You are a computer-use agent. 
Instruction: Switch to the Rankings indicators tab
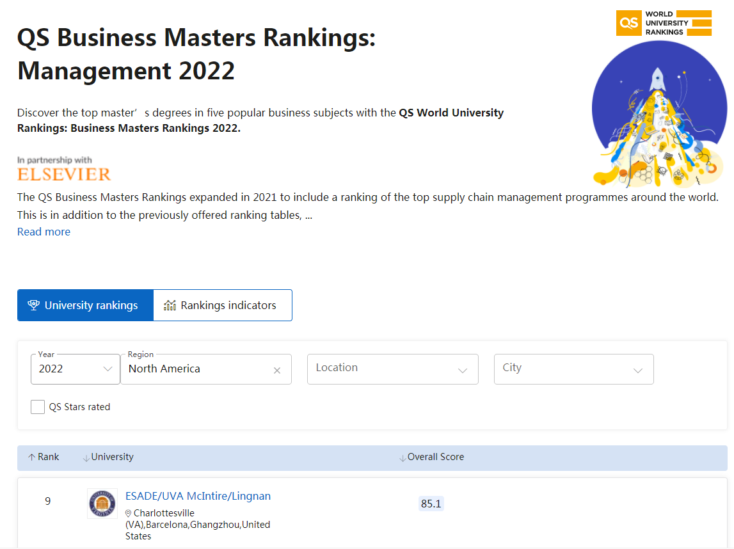[x=223, y=305]
